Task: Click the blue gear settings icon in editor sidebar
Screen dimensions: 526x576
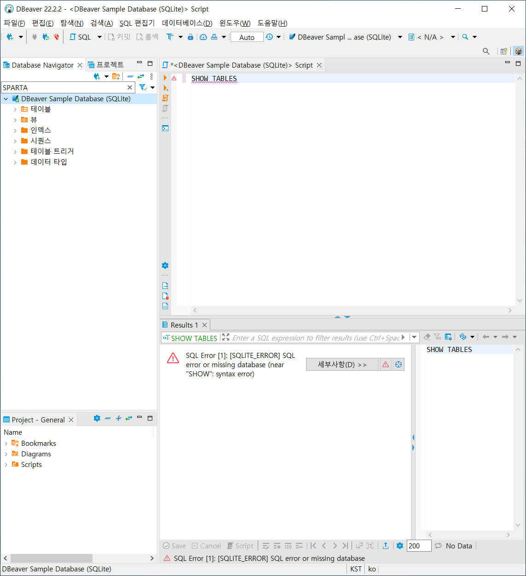Action: pyautogui.click(x=165, y=265)
